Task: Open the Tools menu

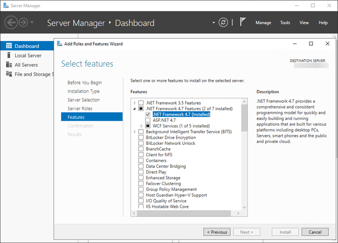Action: [285, 23]
